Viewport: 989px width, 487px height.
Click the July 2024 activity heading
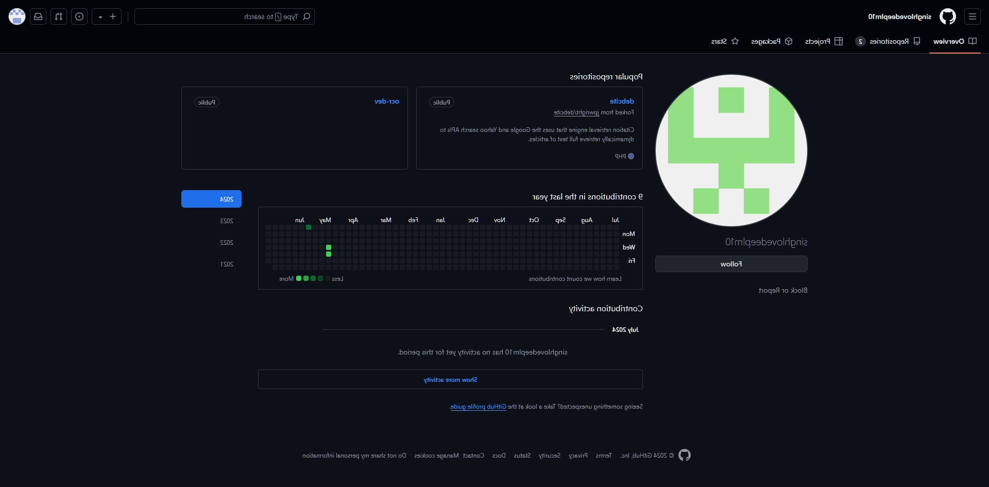[x=625, y=329]
